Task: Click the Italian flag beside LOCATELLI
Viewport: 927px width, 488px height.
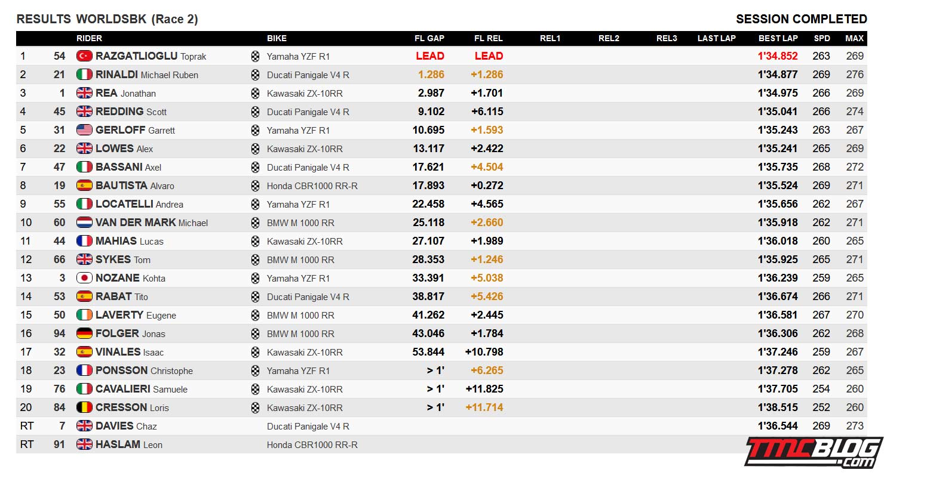Action: (84, 204)
